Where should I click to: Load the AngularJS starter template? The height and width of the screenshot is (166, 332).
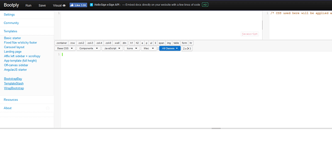tap(15, 70)
